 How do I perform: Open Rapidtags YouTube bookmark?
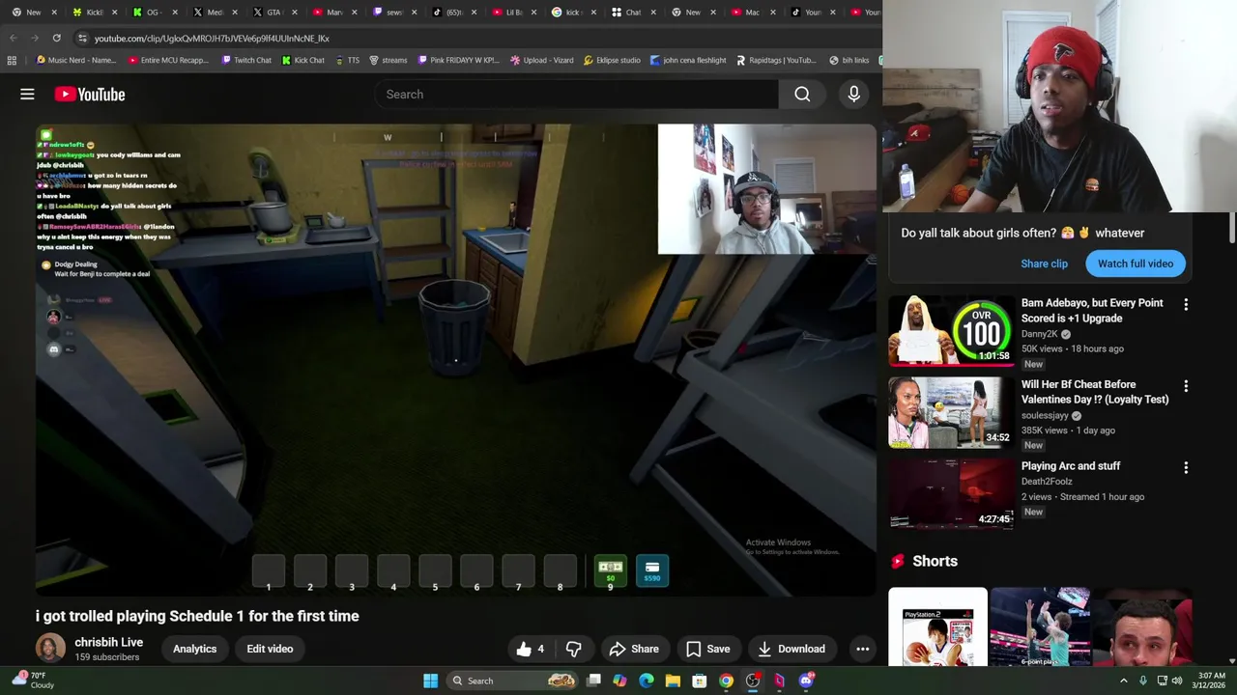click(776, 60)
